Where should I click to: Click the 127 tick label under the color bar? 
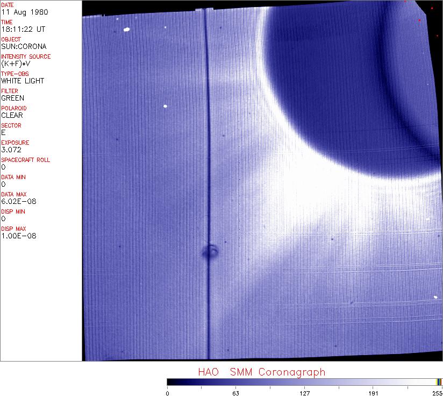[x=304, y=392]
